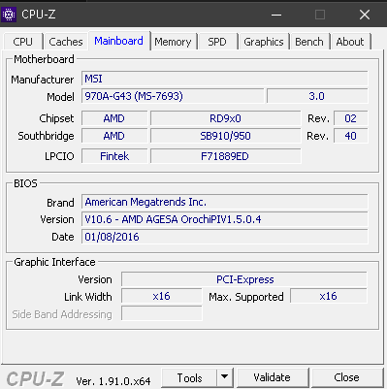Open the Memory tab
387x389 pixels.
pyautogui.click(x=173, y=42)
